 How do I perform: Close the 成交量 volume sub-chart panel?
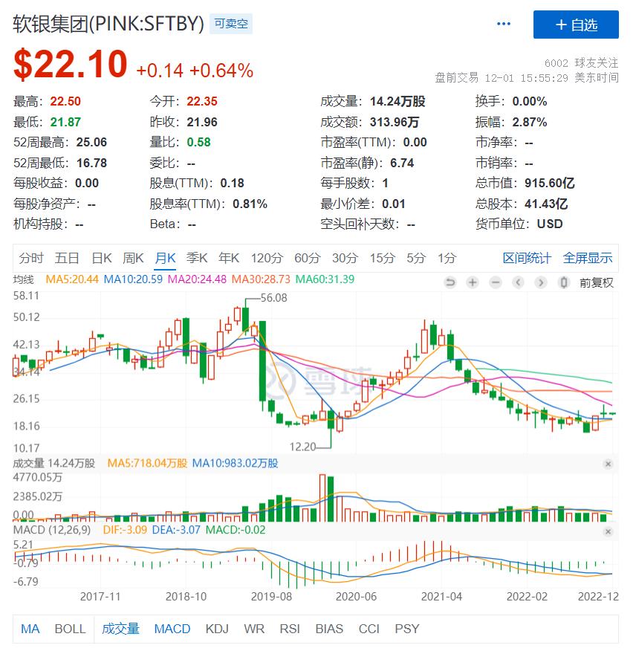point(608,464)
